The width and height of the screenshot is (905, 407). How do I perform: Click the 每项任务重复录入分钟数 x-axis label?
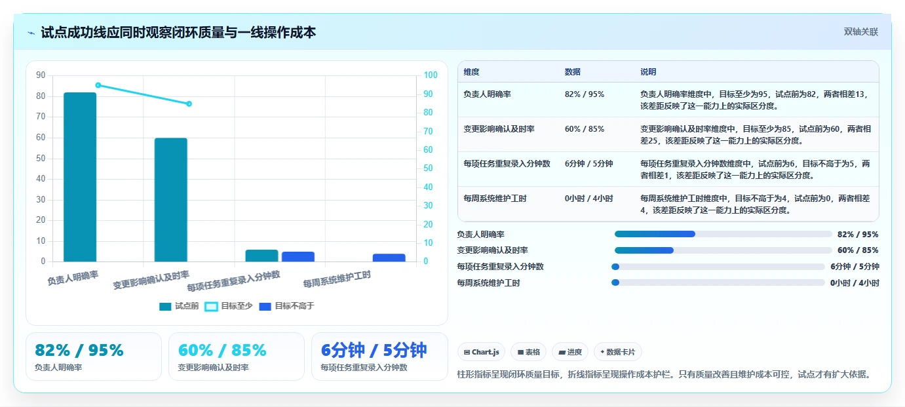tap(234, 281)
